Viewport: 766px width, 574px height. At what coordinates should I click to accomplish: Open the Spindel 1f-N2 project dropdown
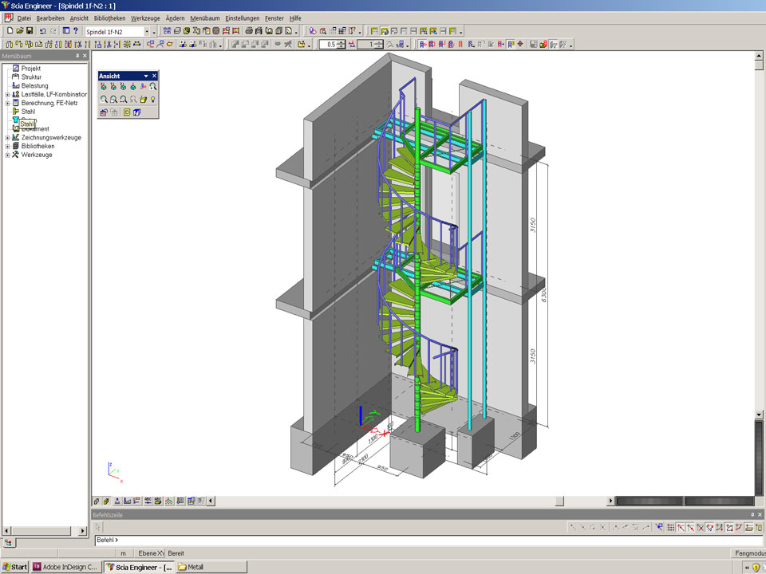(146, 31)
